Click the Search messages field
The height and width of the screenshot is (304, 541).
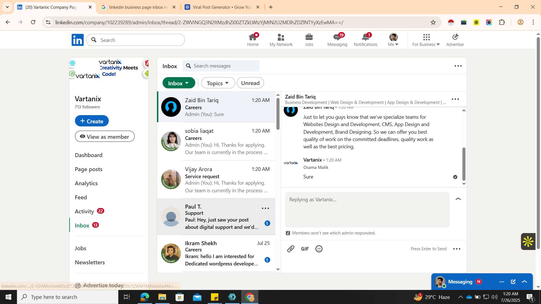click(221, 66)
